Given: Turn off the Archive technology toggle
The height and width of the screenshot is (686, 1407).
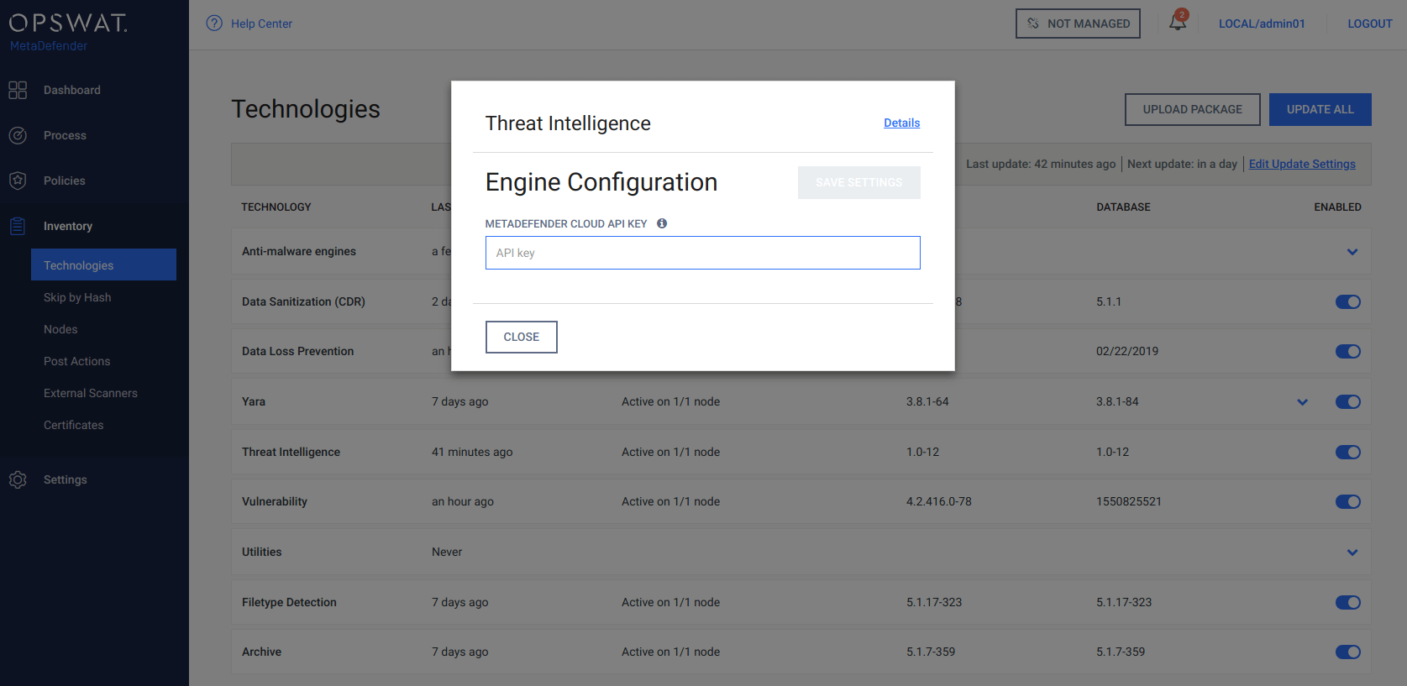Looking at the screenshot, I should tap(1348, 652).
